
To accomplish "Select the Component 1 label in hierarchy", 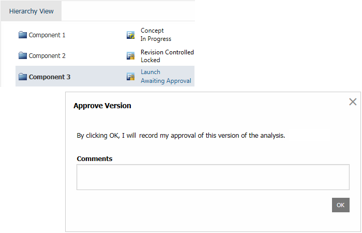I will (47, 35).
